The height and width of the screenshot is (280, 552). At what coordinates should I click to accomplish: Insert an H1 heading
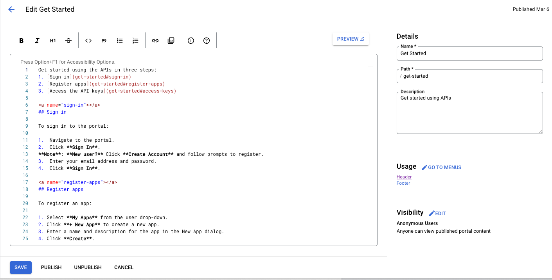53,41
